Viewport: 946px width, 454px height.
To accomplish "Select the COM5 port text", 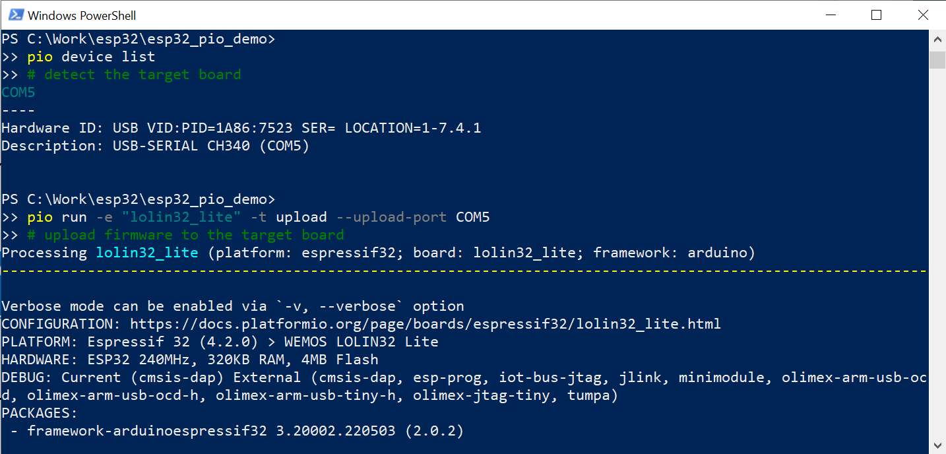I will coord(18,92).
